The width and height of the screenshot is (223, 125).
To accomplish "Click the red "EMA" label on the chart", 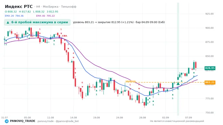I will coord(64,36).
